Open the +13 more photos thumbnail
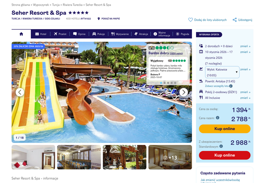Screen dimensions: 265x183 pos(170,157)
